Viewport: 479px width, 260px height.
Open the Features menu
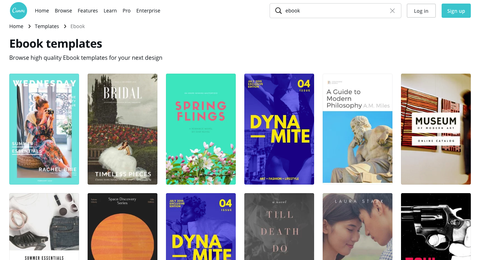pos(88,11)
